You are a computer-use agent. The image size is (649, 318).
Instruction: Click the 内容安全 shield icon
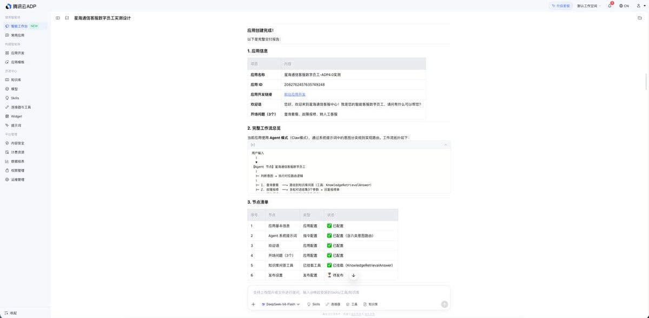(7, 143)
